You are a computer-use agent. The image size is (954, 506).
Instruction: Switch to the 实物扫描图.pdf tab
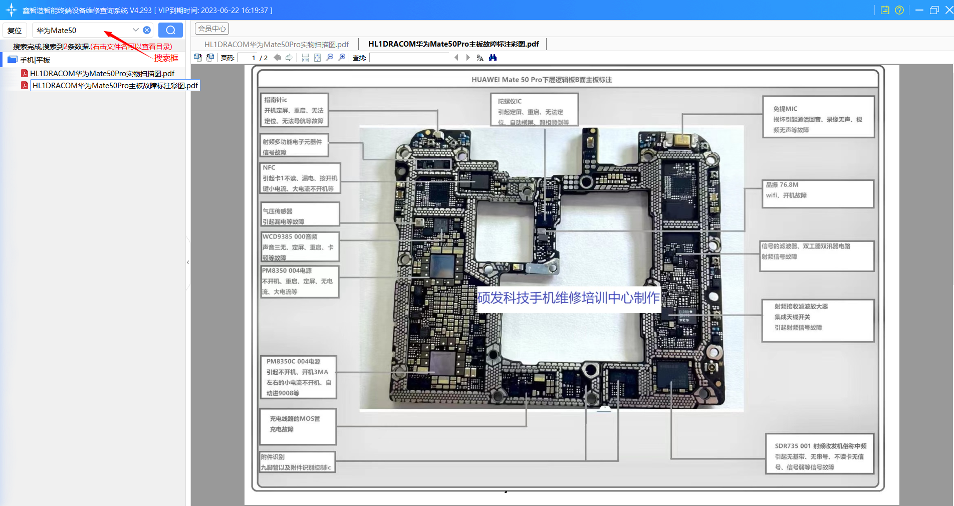276,44
